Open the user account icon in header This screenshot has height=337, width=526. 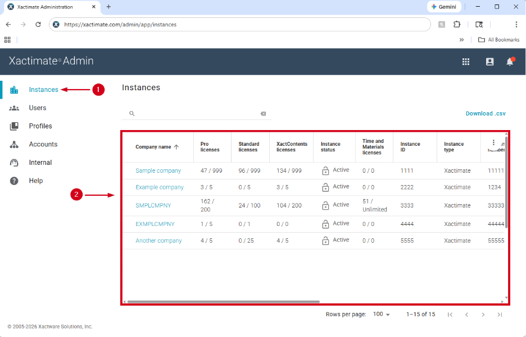pos(490,62)
